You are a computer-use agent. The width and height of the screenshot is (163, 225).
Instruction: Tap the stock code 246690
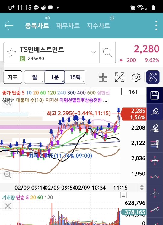[36, 59]
